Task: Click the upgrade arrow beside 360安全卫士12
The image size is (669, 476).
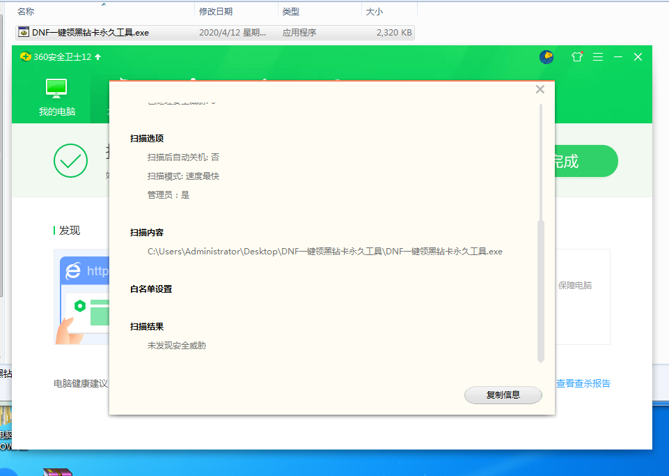Action: click(x=97, y=57)
